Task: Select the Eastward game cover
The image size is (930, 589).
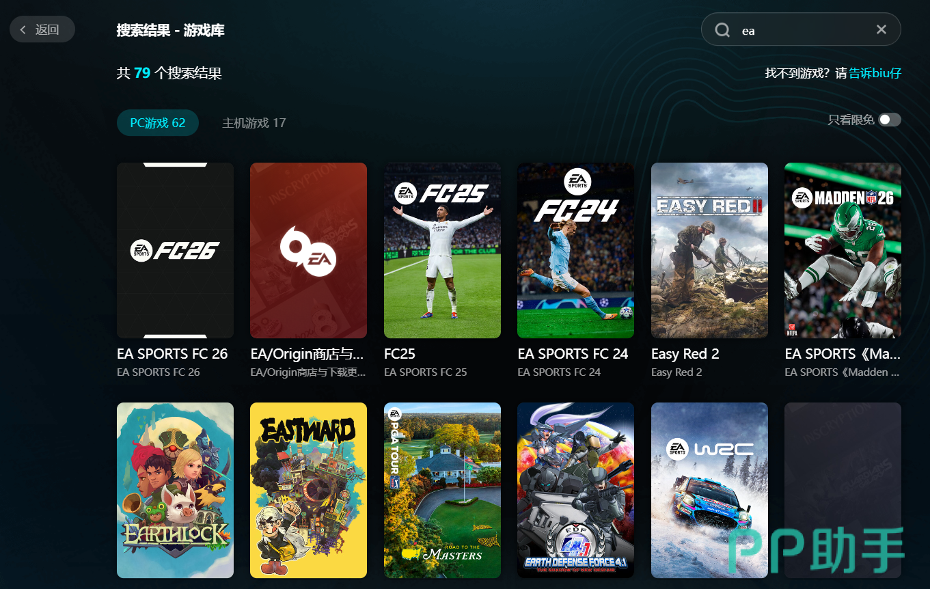Action: [x=308, y=490]
